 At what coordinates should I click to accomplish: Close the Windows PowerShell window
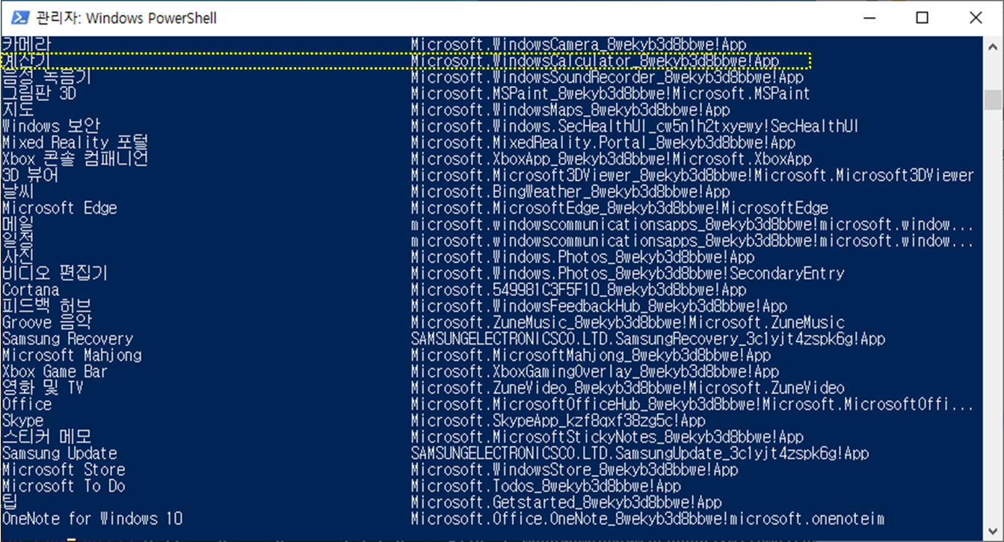coord(976,17)
